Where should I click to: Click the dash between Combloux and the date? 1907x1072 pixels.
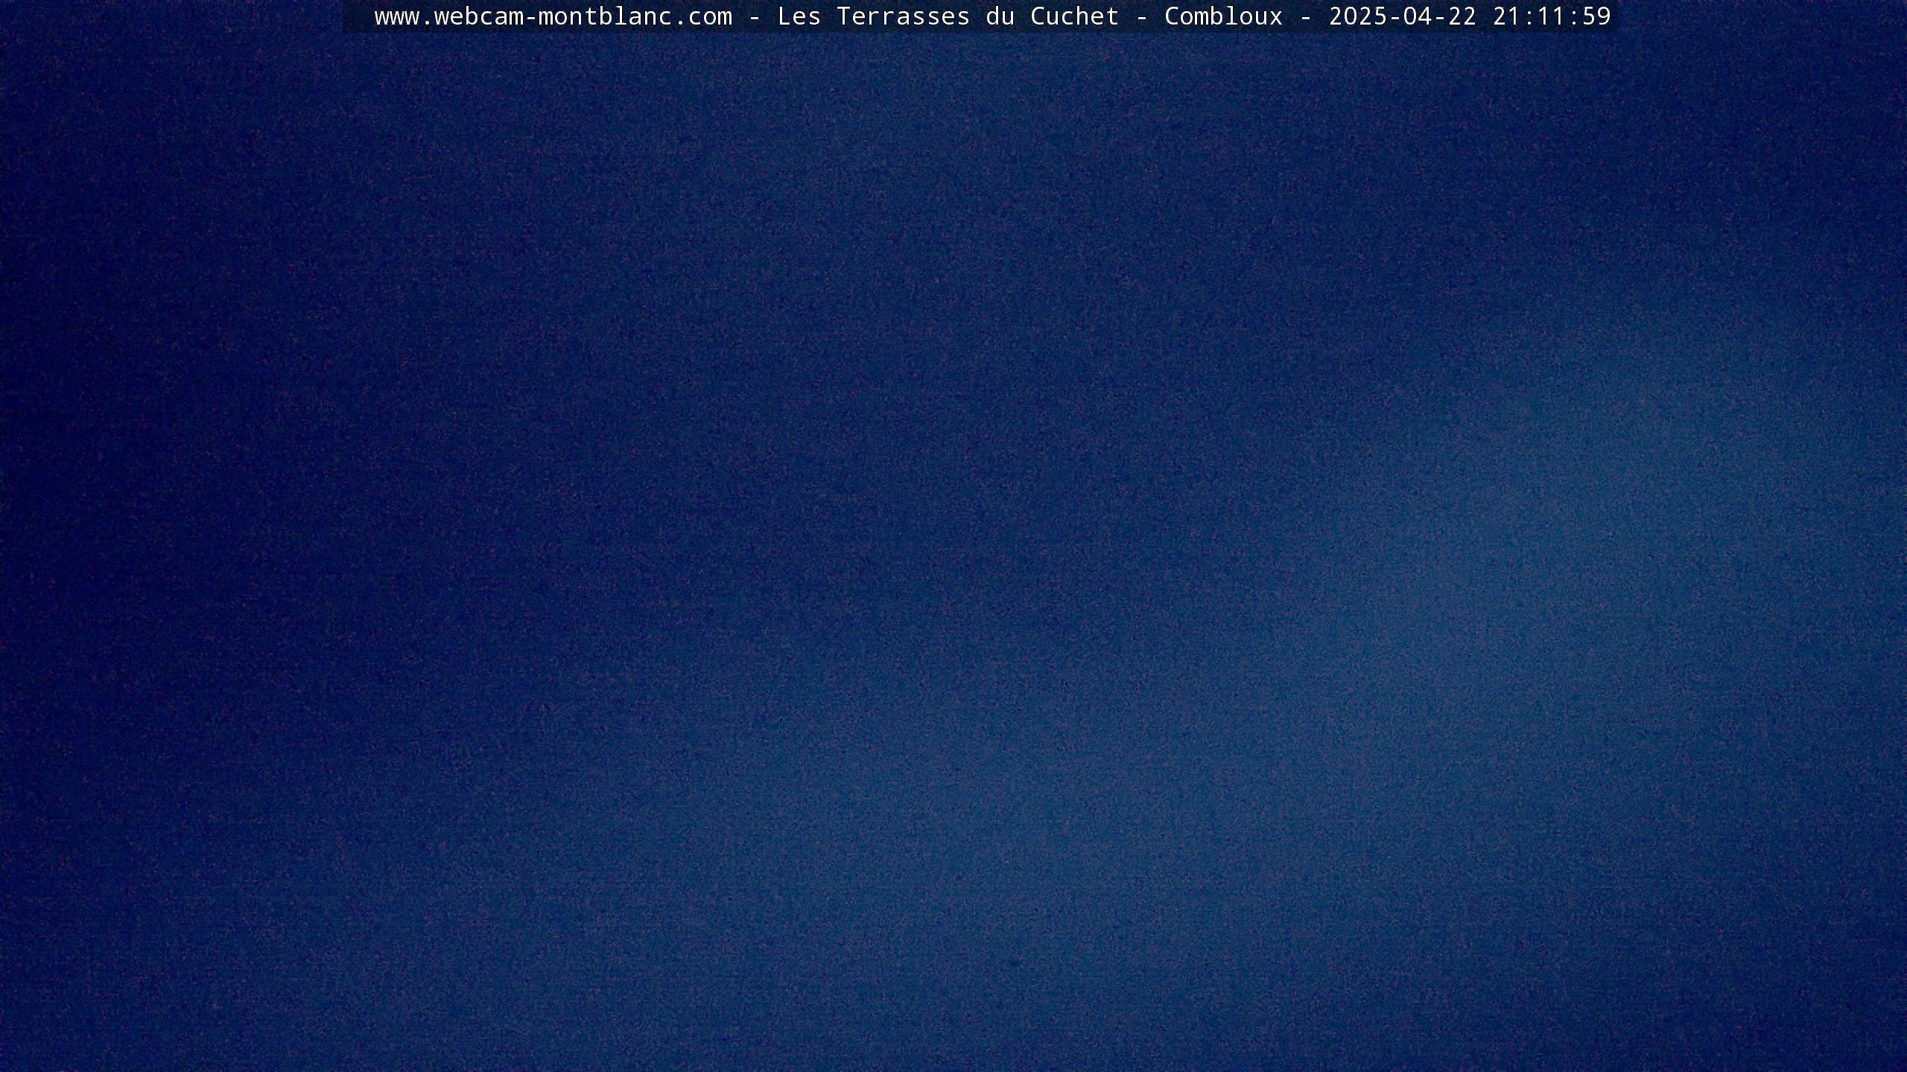(1305, 16)
